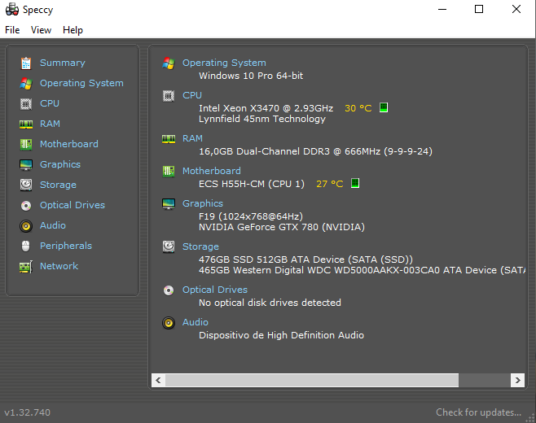The width and height of the screenshot is (536, 423).
Task: Click Optical Drives heading link in summary
Action: [215, 290]
